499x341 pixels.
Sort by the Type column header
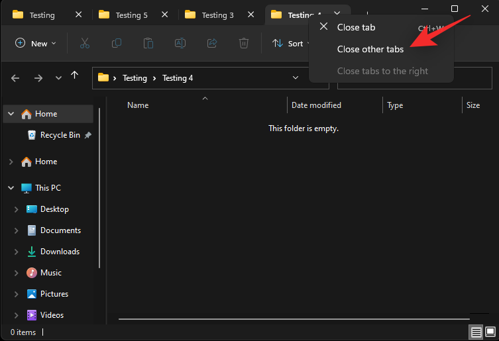395,105
